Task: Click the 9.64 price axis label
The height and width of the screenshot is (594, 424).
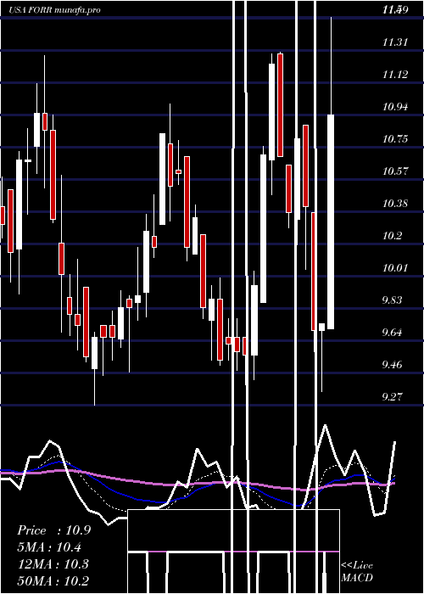Action: [392, 333]
